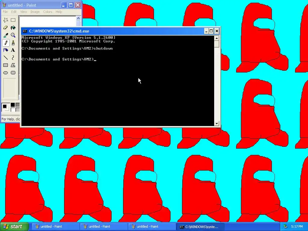Switch to the C:\WINDOWS\syste... taskbar button
308x231 pixels.
coord(200,227)
